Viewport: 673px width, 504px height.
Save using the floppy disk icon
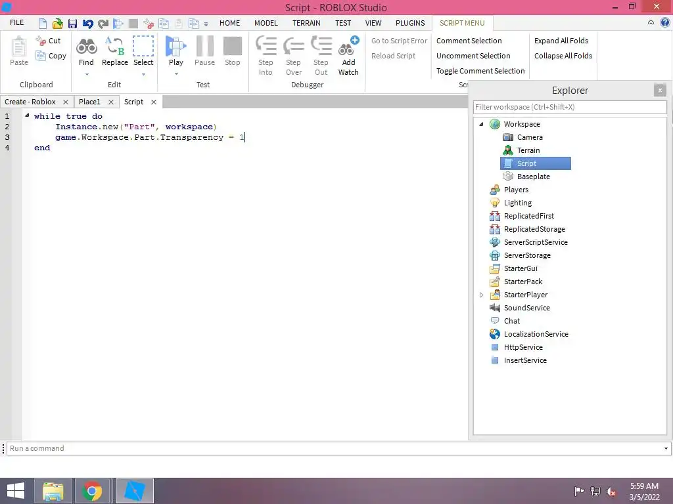[x=72, y=23]
